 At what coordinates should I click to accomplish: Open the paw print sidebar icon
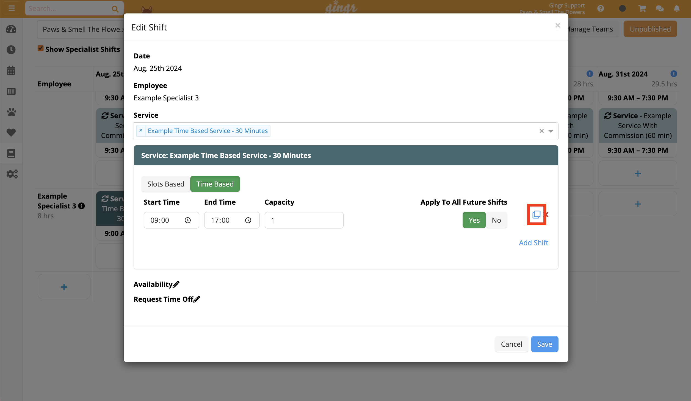point(11,112)
